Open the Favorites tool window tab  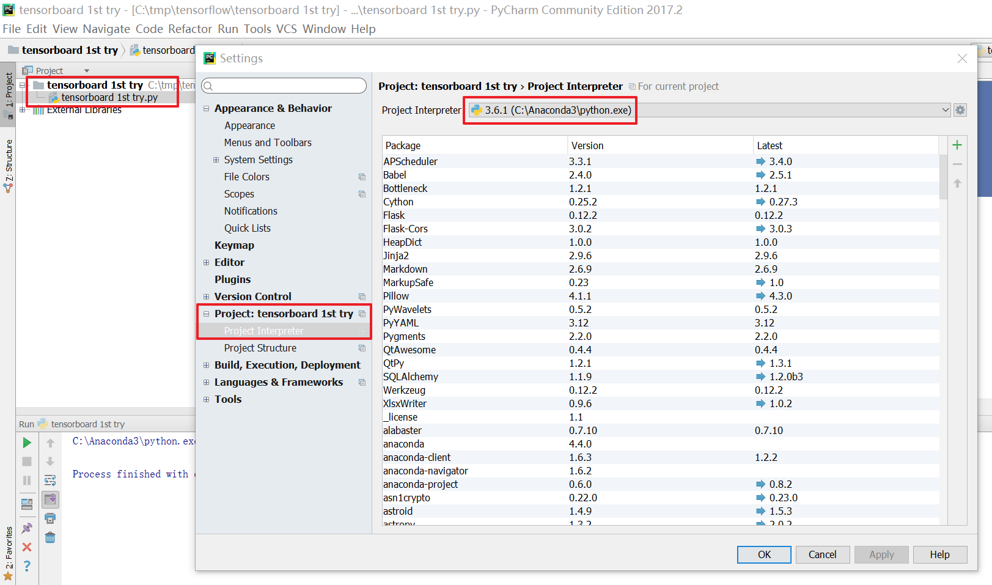9,552
